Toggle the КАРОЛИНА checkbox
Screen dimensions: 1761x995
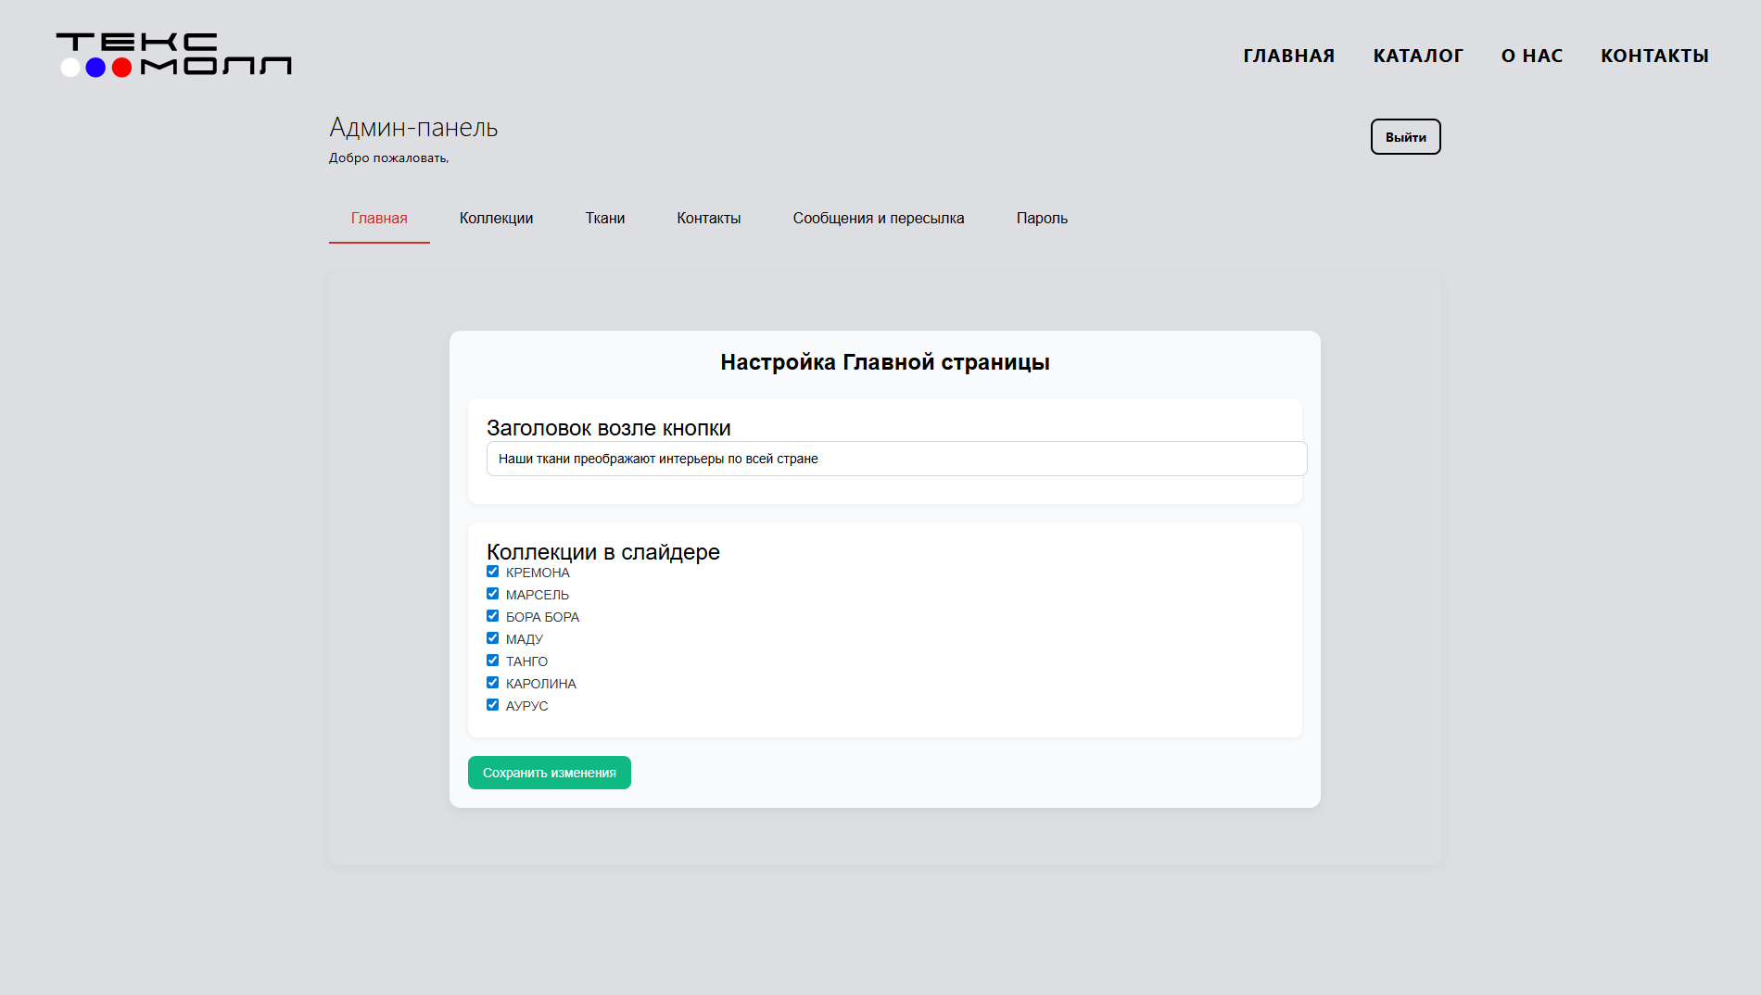point(492,682)
